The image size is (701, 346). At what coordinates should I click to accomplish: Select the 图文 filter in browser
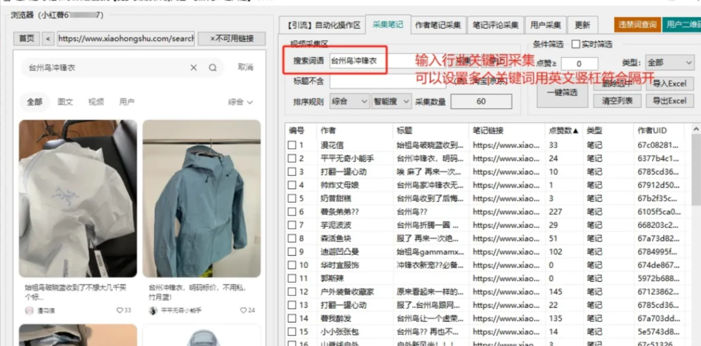point(66,102)
